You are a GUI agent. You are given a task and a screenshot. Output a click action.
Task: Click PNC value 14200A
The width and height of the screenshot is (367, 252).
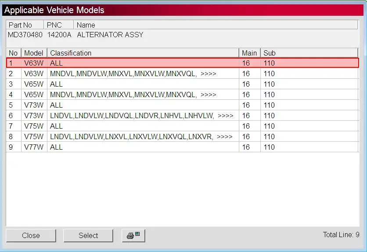click(x=59, y=35)
